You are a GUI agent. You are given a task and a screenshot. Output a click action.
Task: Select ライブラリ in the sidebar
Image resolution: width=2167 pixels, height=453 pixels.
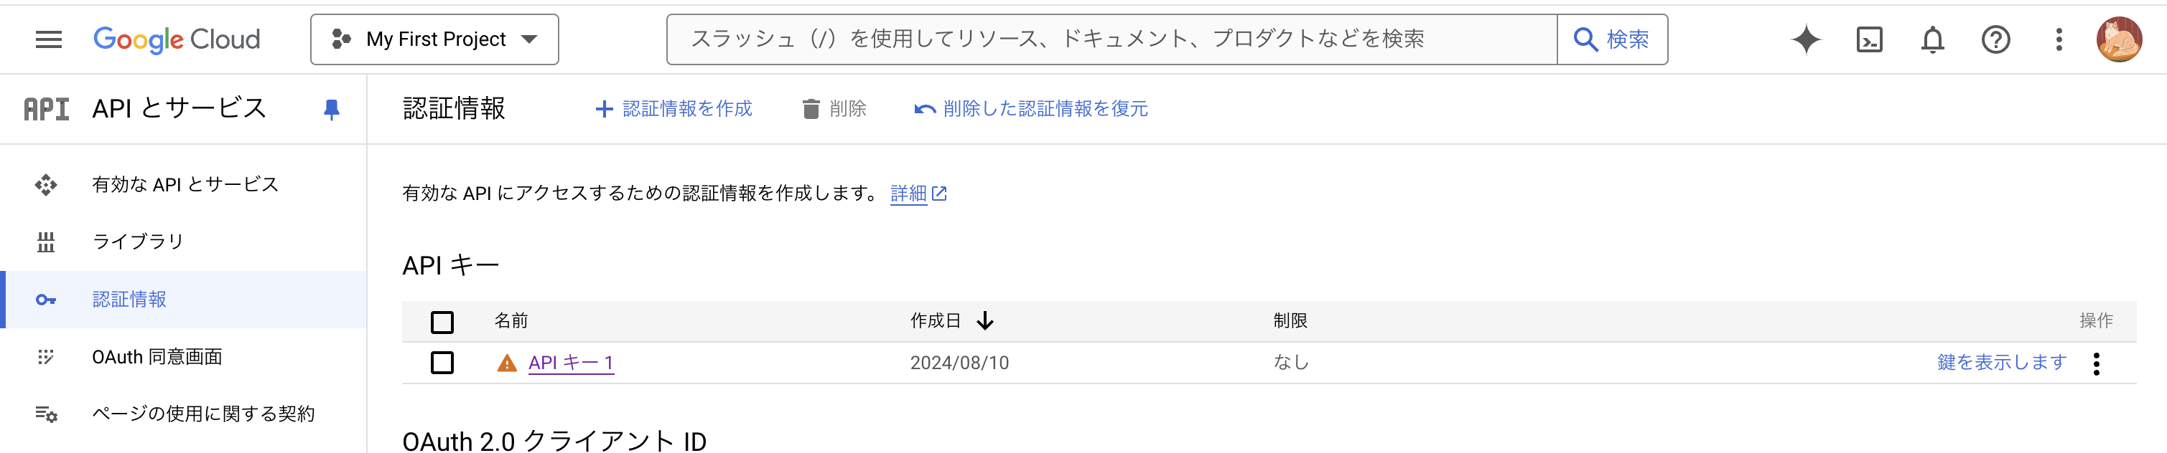[137, 242]
